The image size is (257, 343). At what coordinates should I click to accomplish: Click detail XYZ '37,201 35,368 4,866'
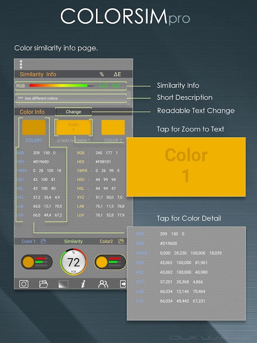pyautogui.click(x=181, y=282)
